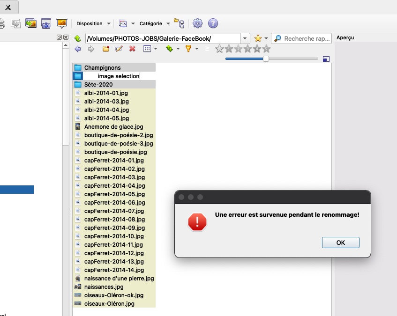Open the settings gear icon
This screenshot has height=316, width=397.
click(197, 23)
